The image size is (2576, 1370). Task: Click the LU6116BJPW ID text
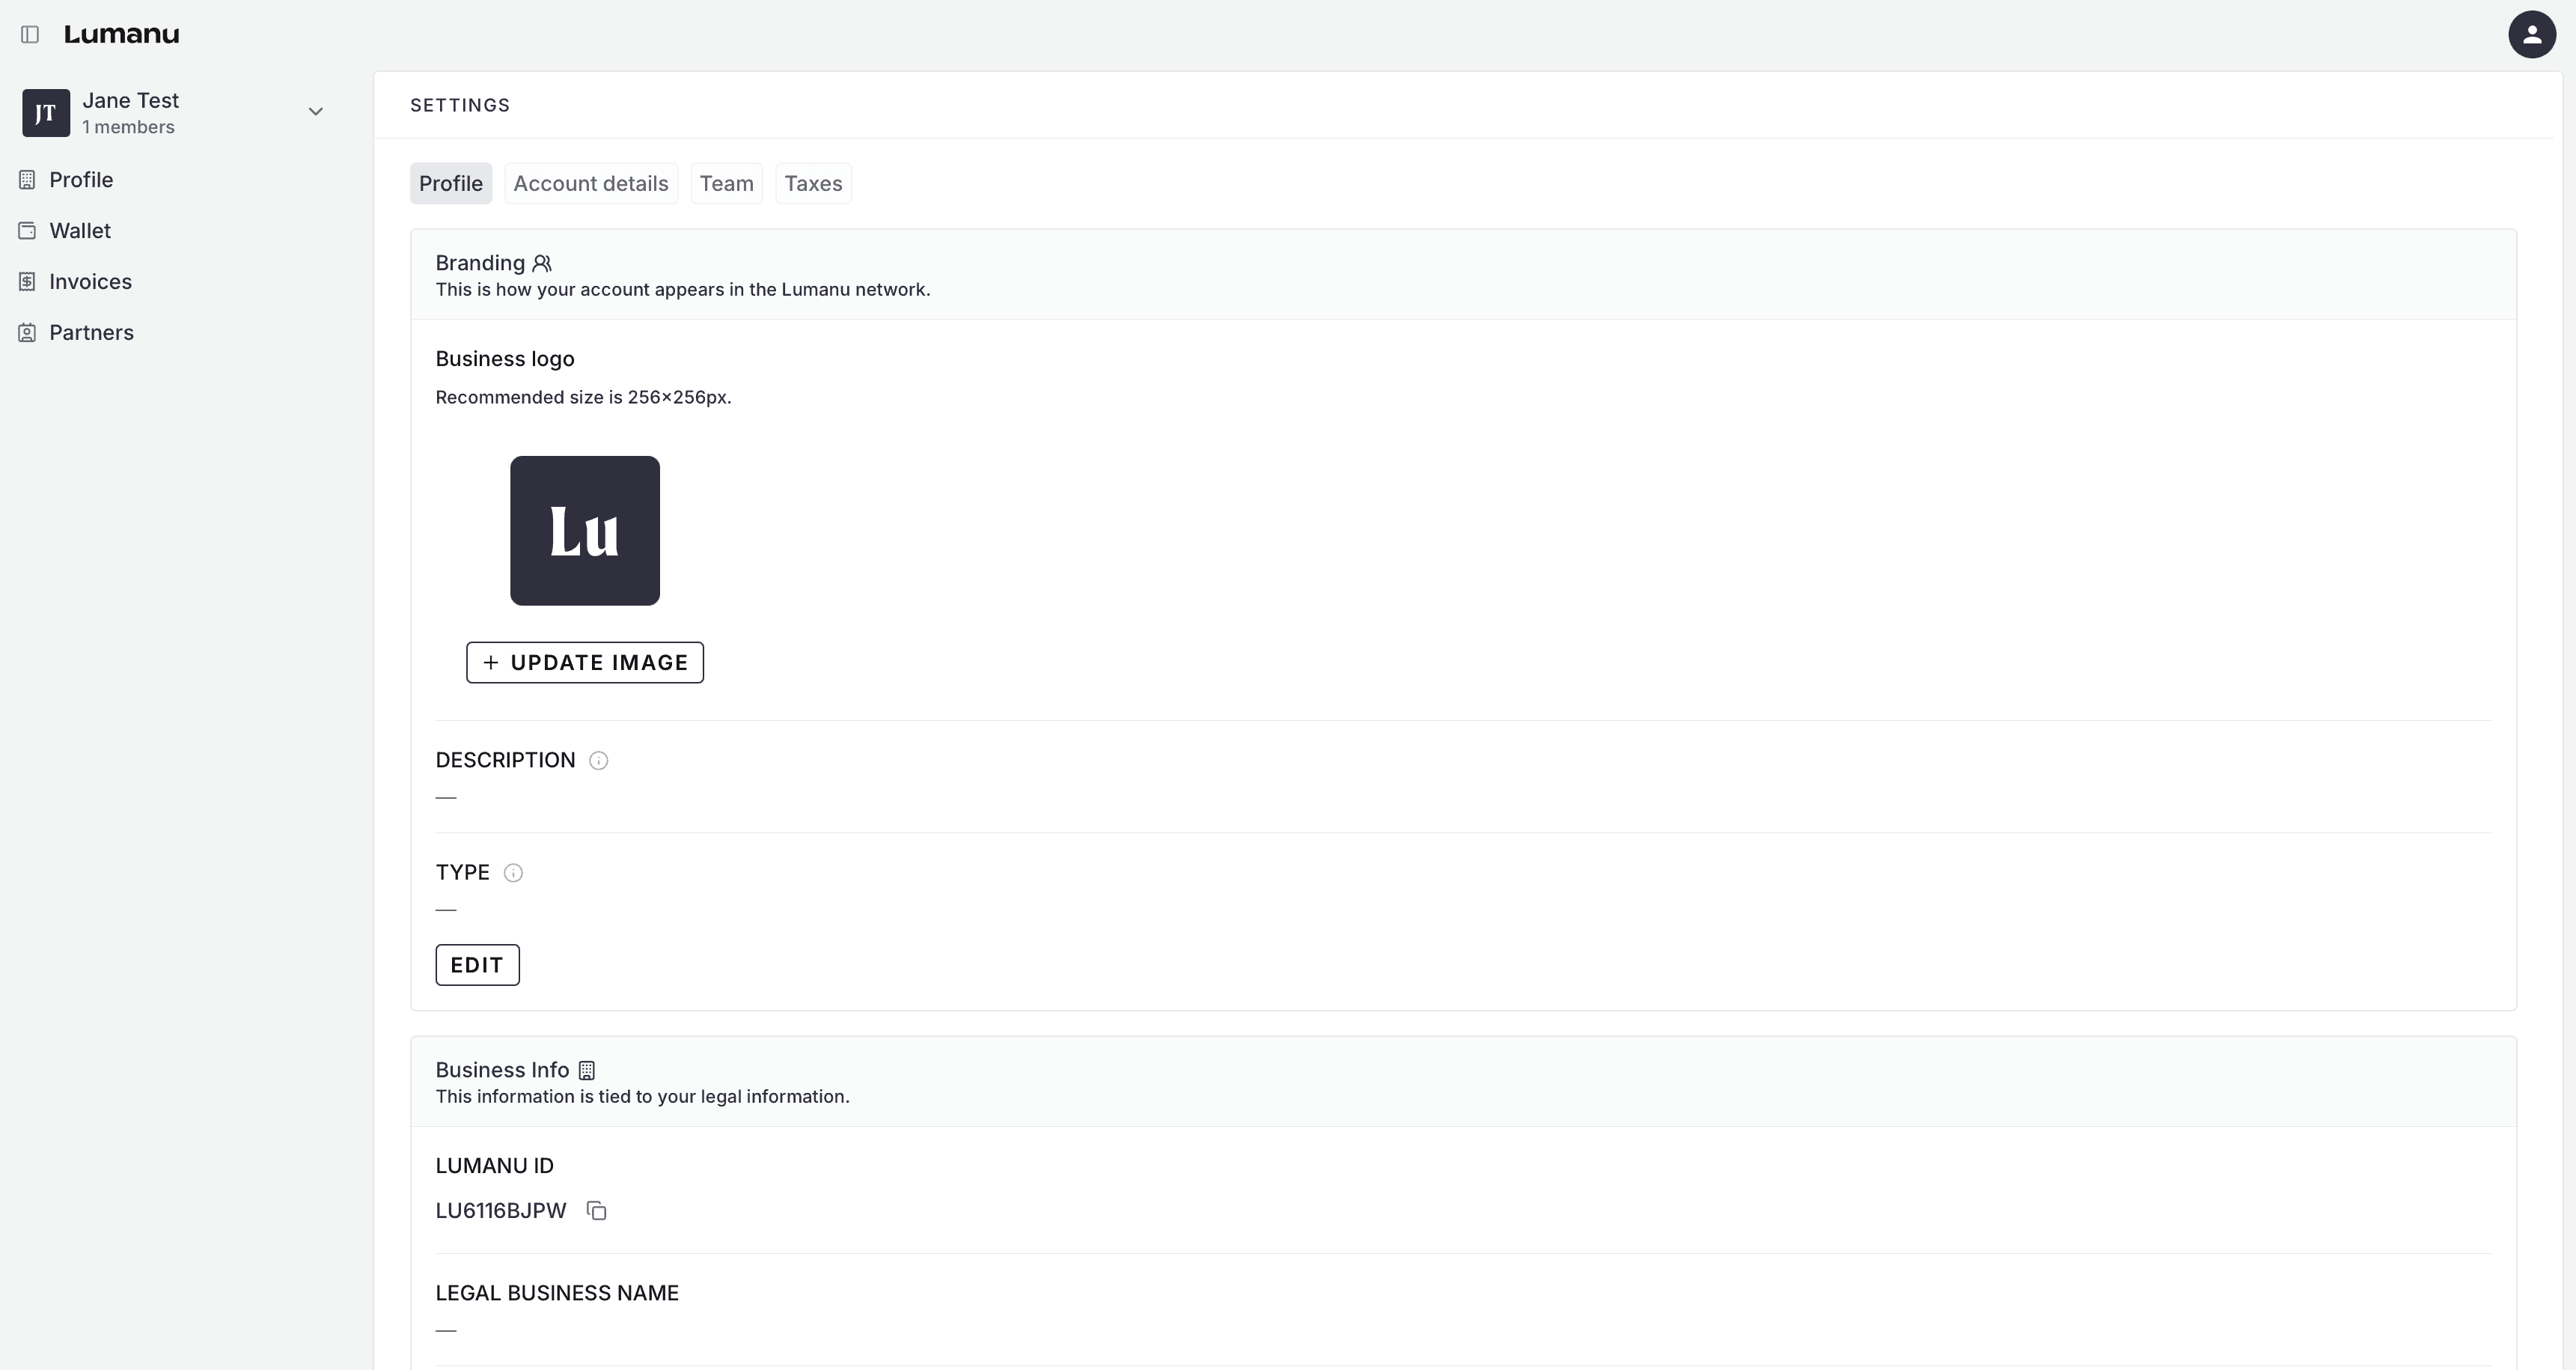point(501,1211)
